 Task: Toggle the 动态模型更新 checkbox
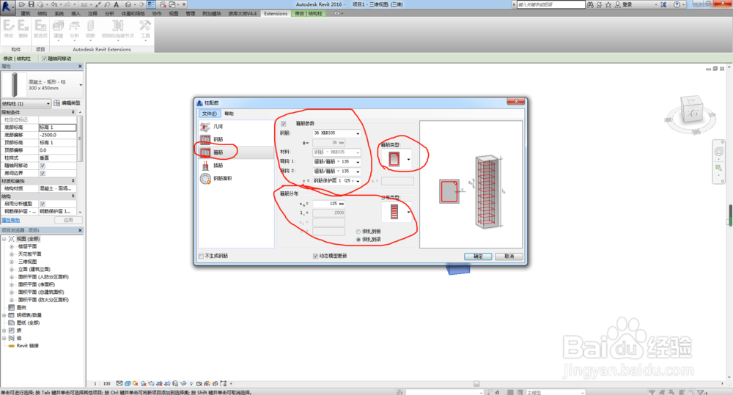315,256
